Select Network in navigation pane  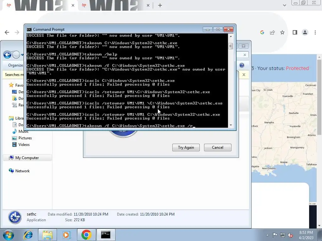(x=22, y=171)
